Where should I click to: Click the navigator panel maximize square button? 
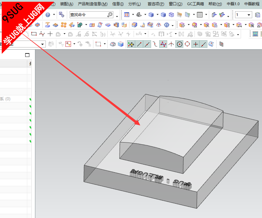click(27, 55)
